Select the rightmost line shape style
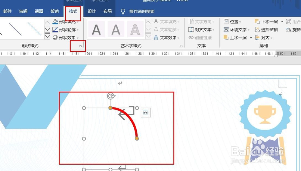The height and width of the screenshot is (171, 301). click(35, 29)
